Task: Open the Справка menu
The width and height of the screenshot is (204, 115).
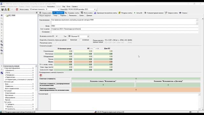Action: pyautogui.click(x=75, y=6)
